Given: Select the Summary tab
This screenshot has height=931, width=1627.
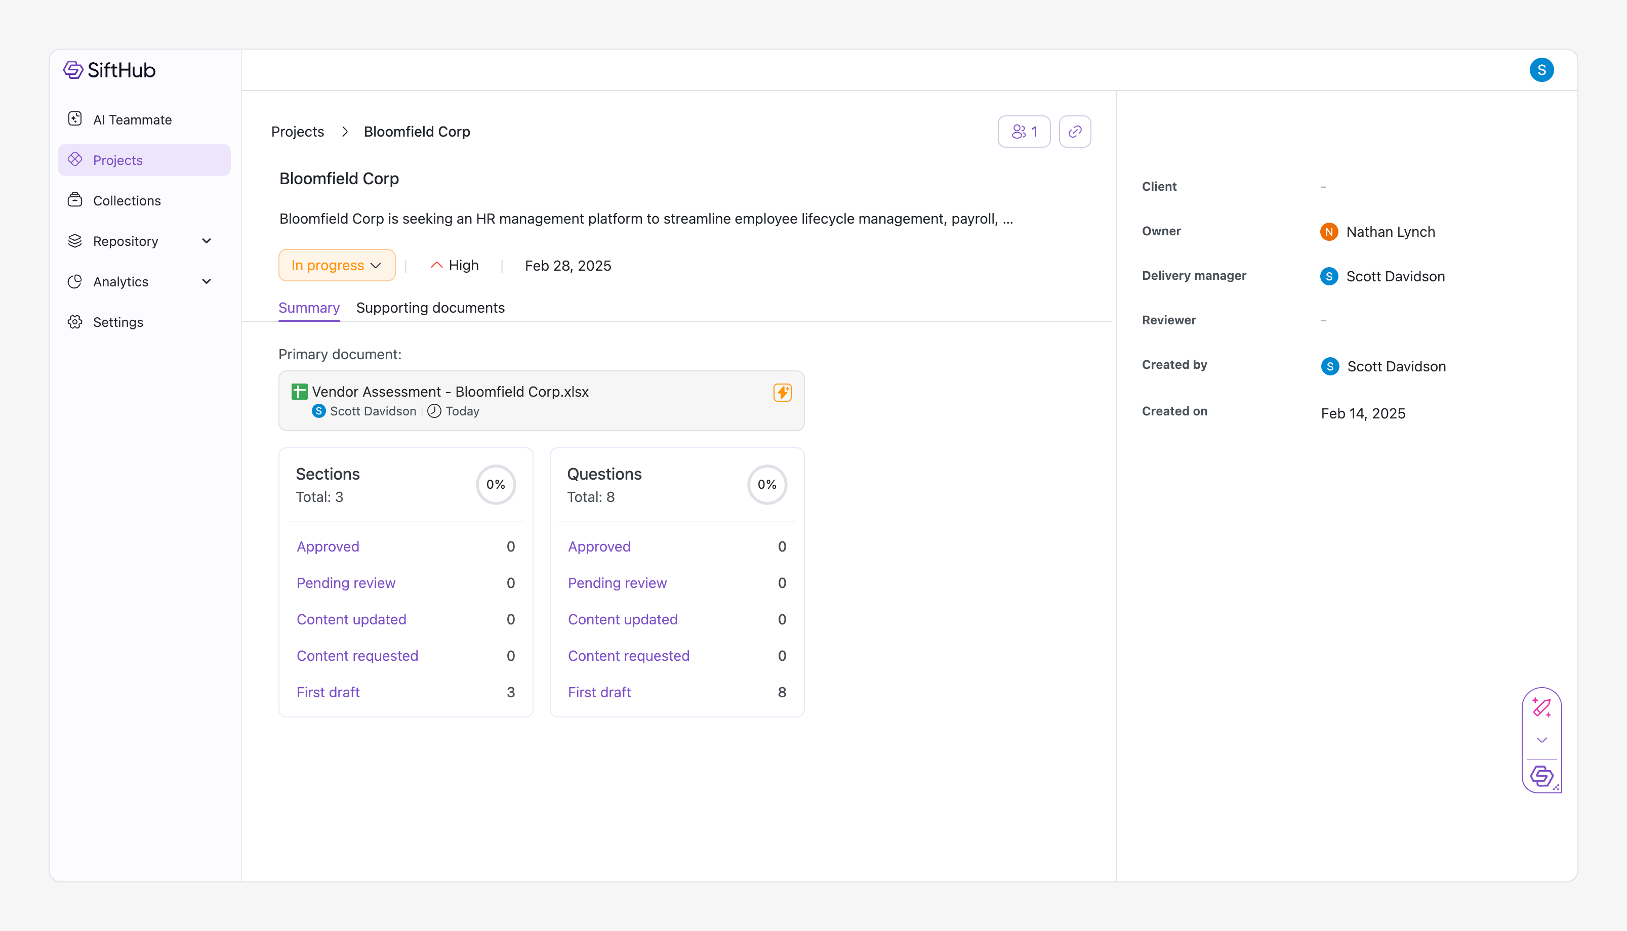Looking at the screenshot, I should coord(309,308).
